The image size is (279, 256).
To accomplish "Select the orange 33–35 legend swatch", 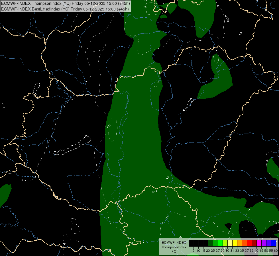I will point(240,243).
